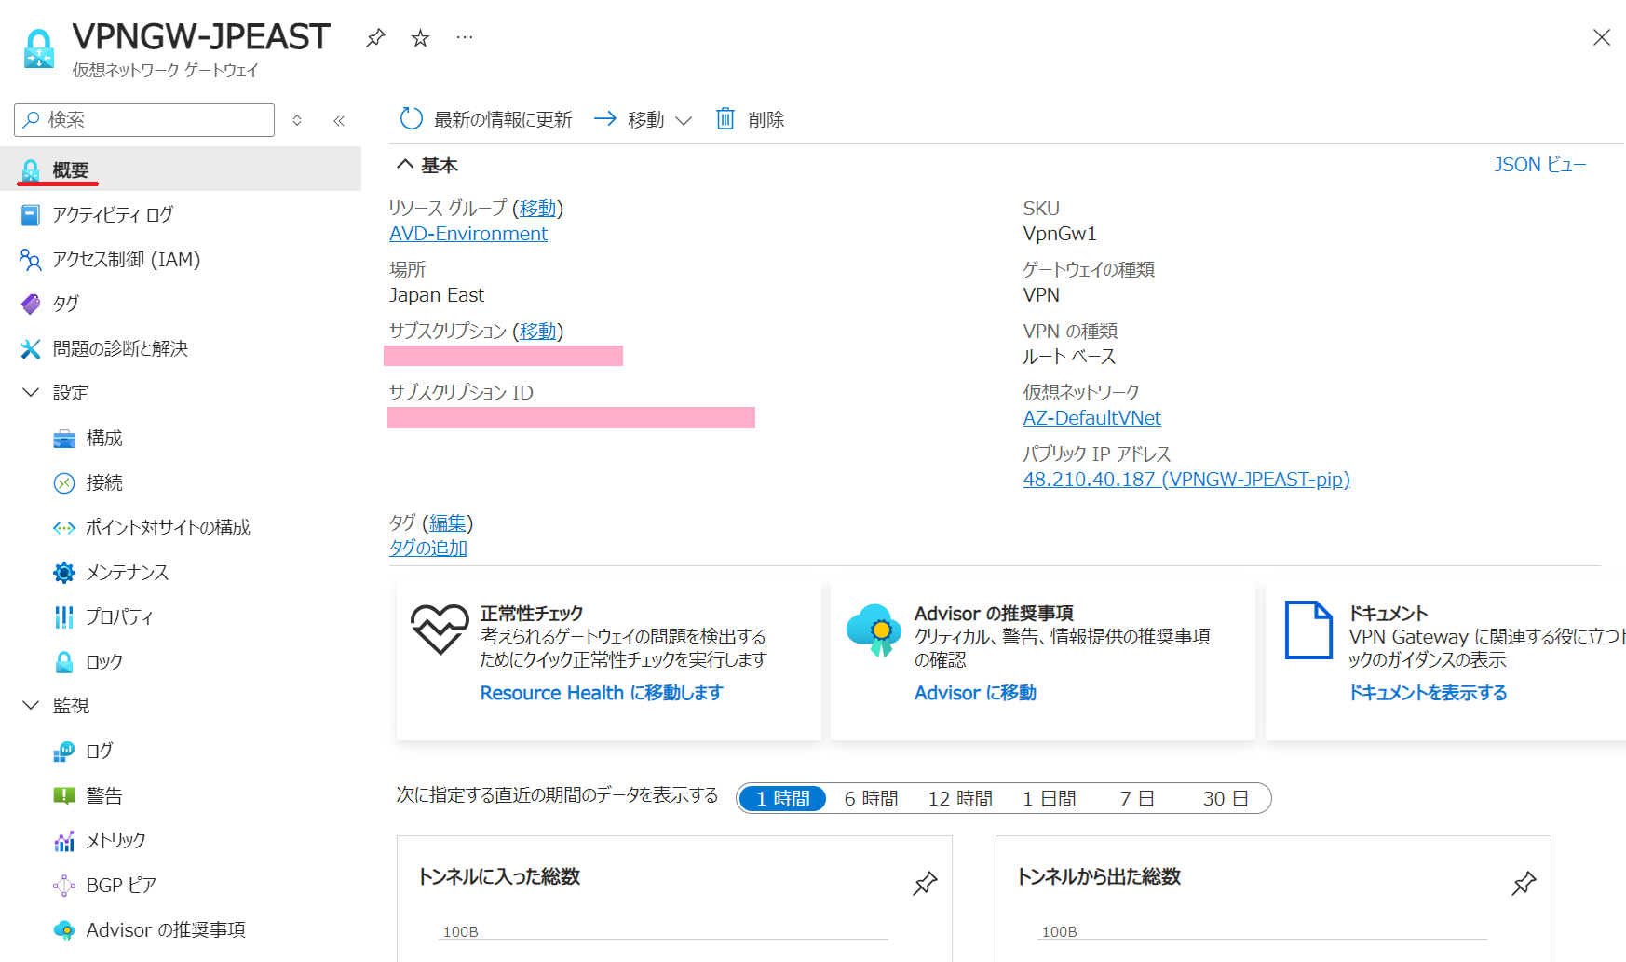The width and height of the screenshot is (1626, 962).
Task: Pin the トンネルから出た総数 chart
Action: pos(1524,883)
